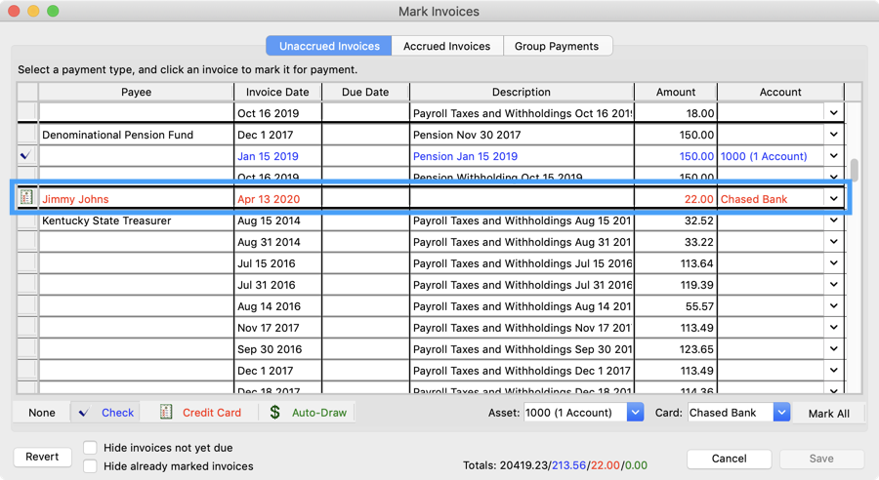879x480 pixels.
Task: Click the mark cell for Kentucky State Treasurer row
Action: click(26, 220)
